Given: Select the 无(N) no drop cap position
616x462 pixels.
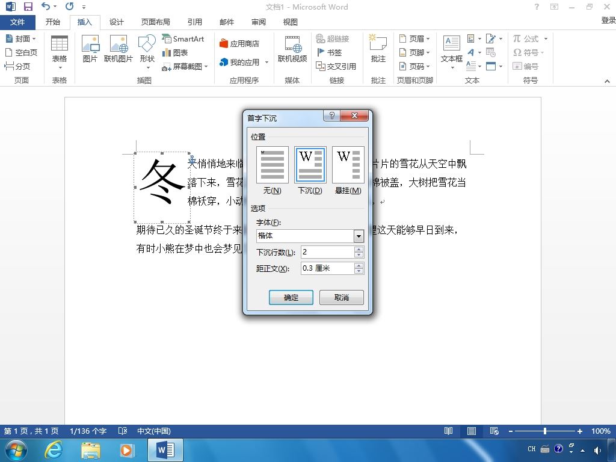Looking at the screenshot, I should pos(273,170).
